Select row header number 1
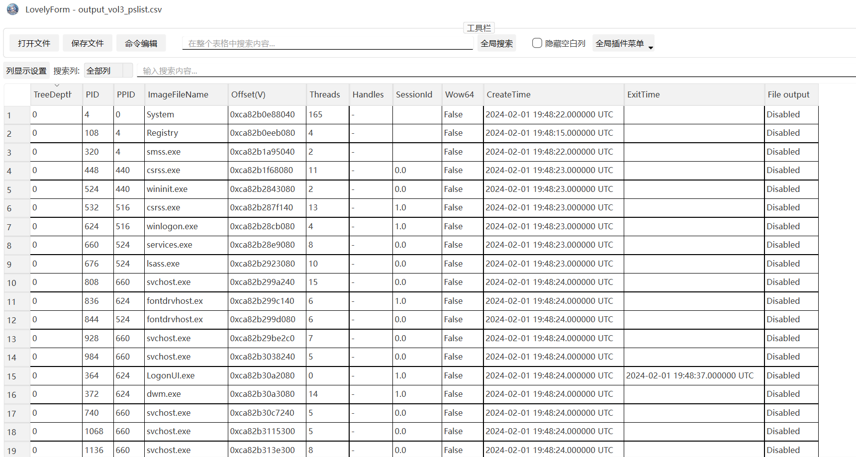Image resolution: width=856 pixels, height=457 pixels. click(17, 115)
